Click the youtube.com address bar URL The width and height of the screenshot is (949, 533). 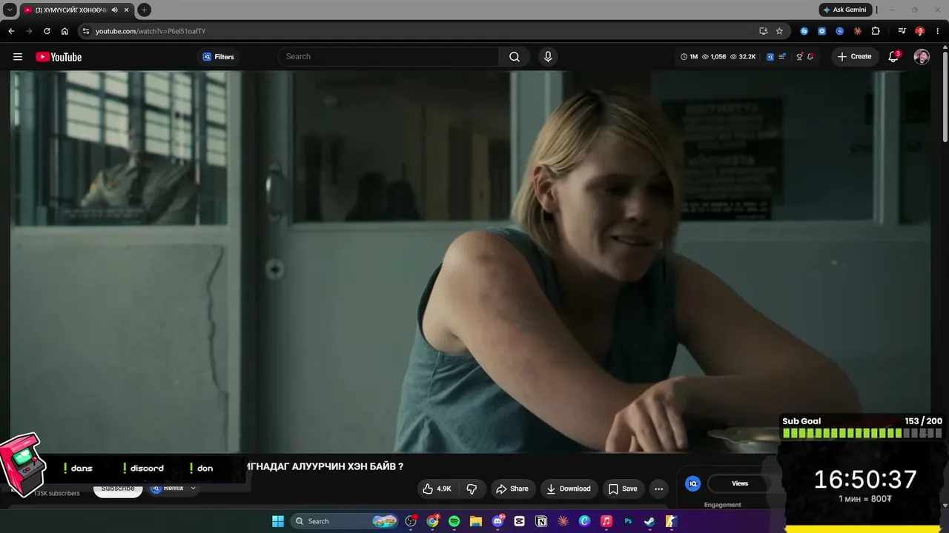(151, 31)
